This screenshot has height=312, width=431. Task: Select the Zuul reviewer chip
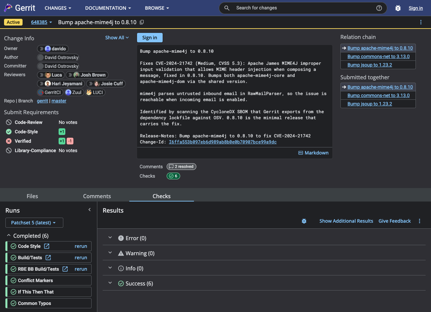point(74,92)
